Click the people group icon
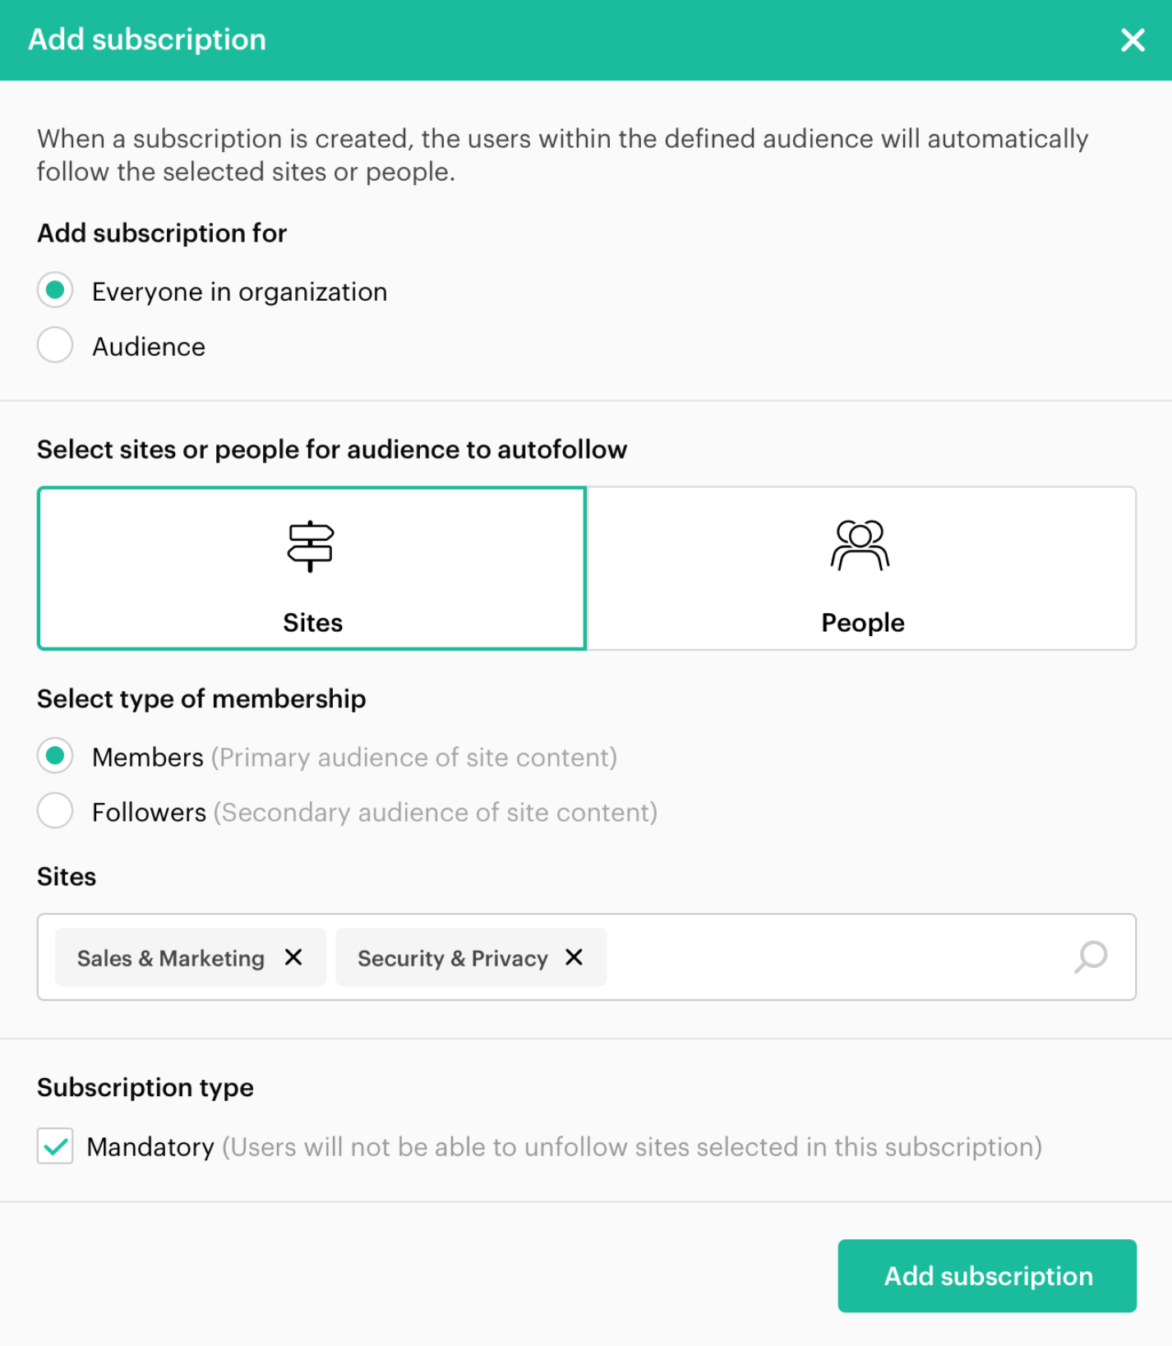The width and height of the screenshot is (1172, 1346). click(861, 546)
